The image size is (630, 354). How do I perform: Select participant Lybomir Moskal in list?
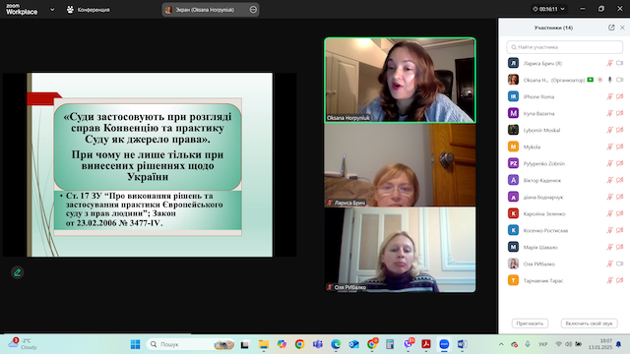(x=564, y=130)
